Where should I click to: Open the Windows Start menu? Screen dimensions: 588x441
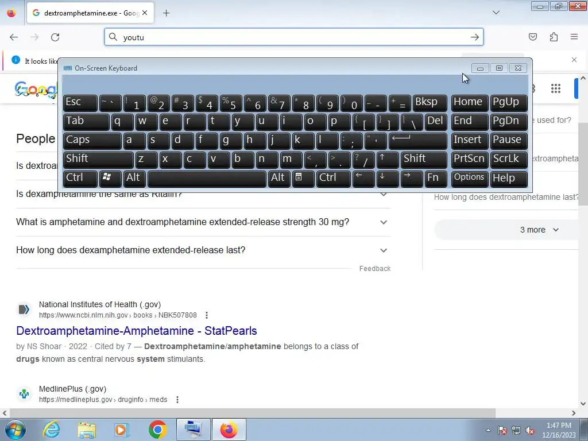pyautogui.click(x=16, y=430)
